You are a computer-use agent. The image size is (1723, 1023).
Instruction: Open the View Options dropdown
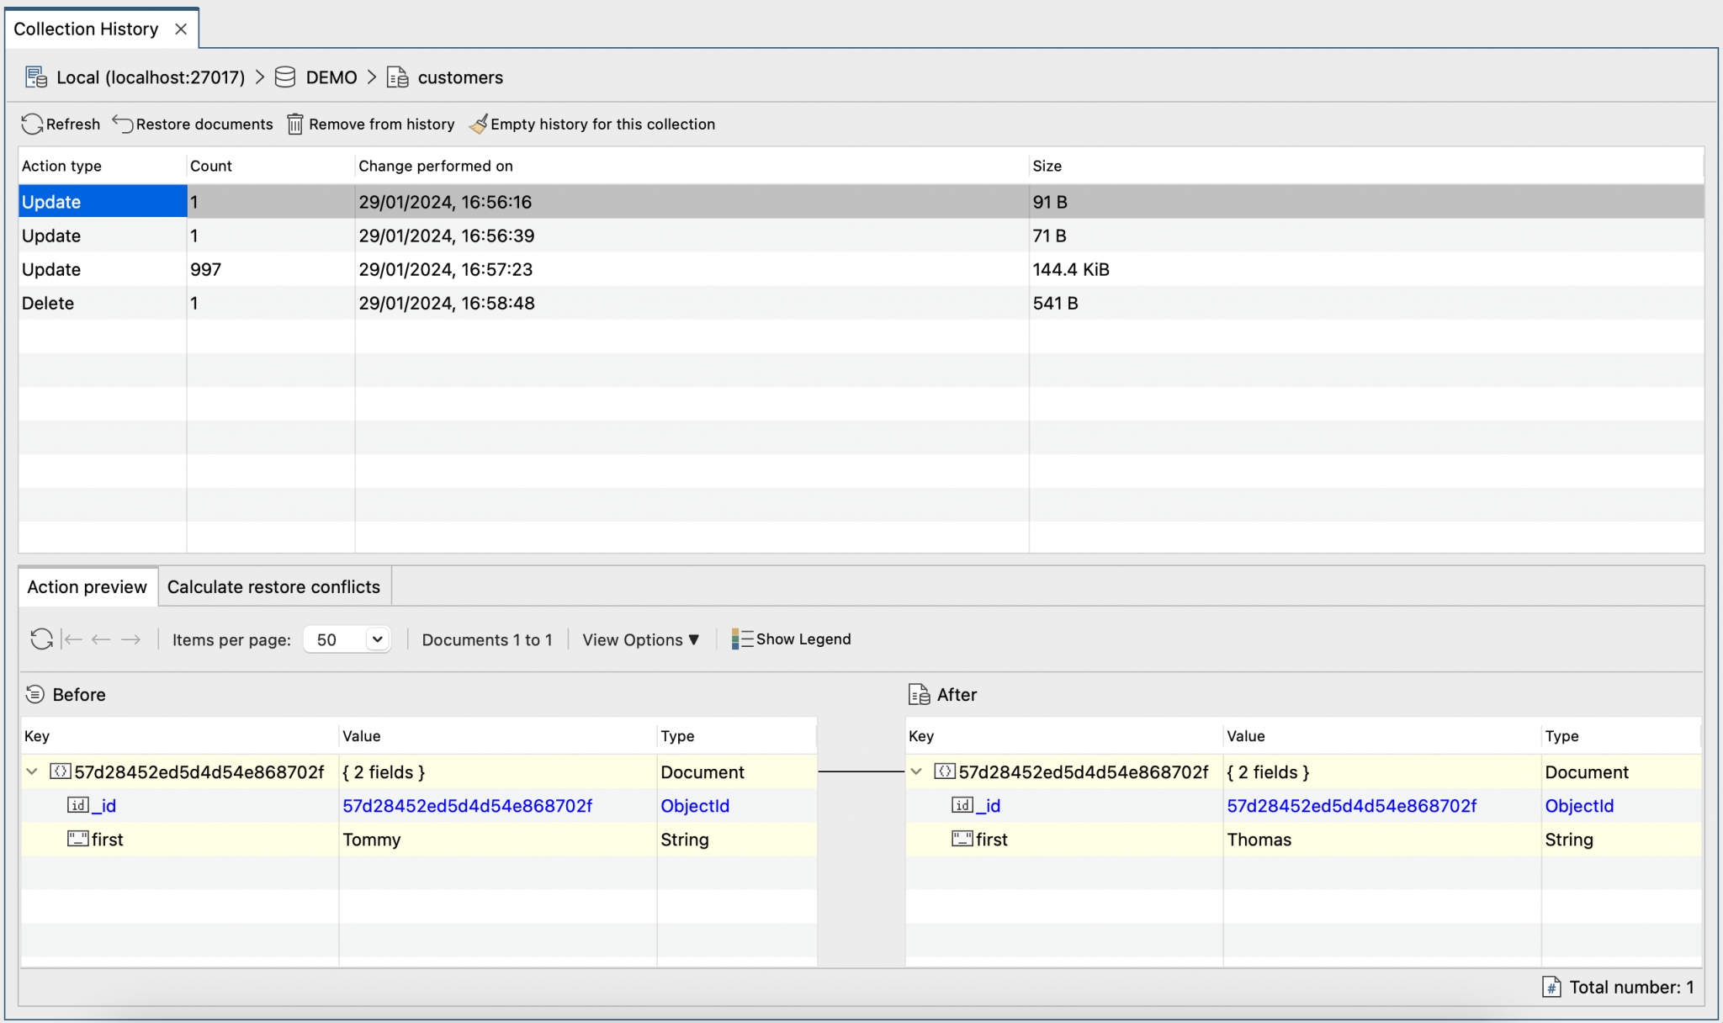point(640,639)
